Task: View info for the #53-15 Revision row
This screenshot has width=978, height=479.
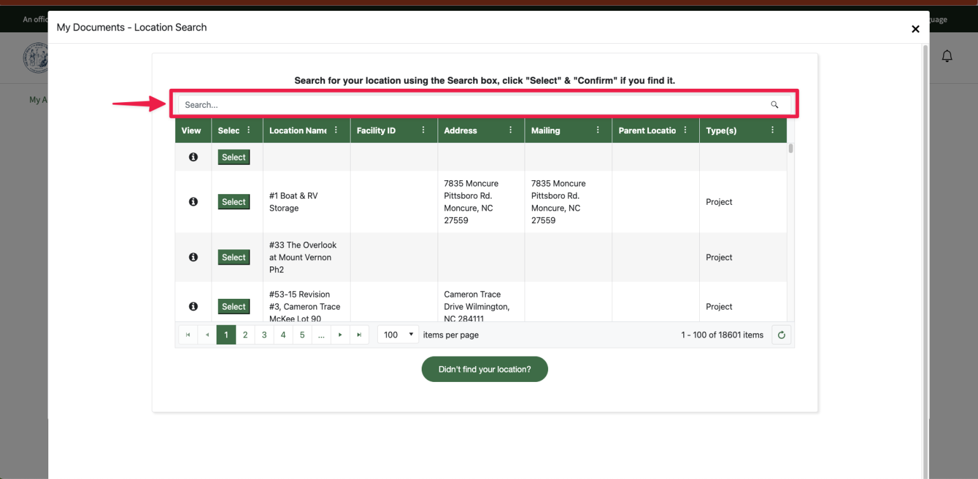Action: click(193, 306)
